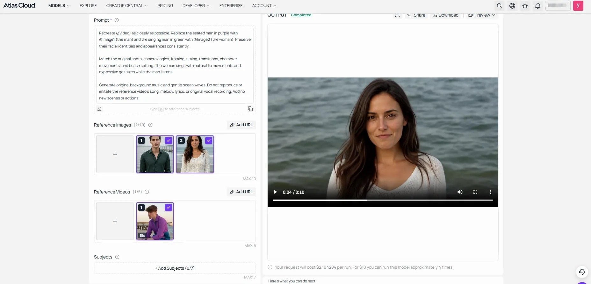Expand the DEVELOPER menu

point(196,6)
